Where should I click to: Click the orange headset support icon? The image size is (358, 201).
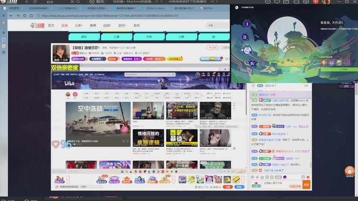pyautogui.click(x=349, y=171)
